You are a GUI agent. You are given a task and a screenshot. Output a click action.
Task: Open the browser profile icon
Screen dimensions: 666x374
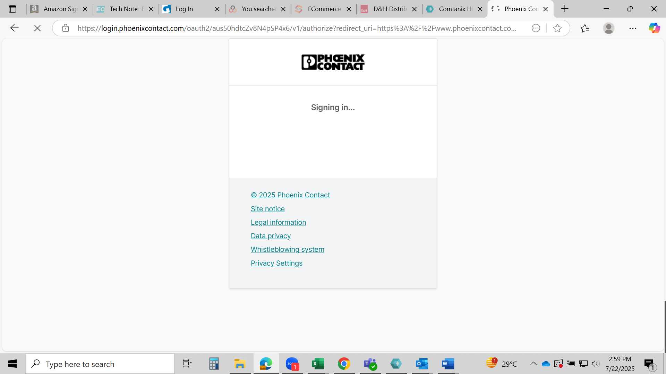pos(609,28)
